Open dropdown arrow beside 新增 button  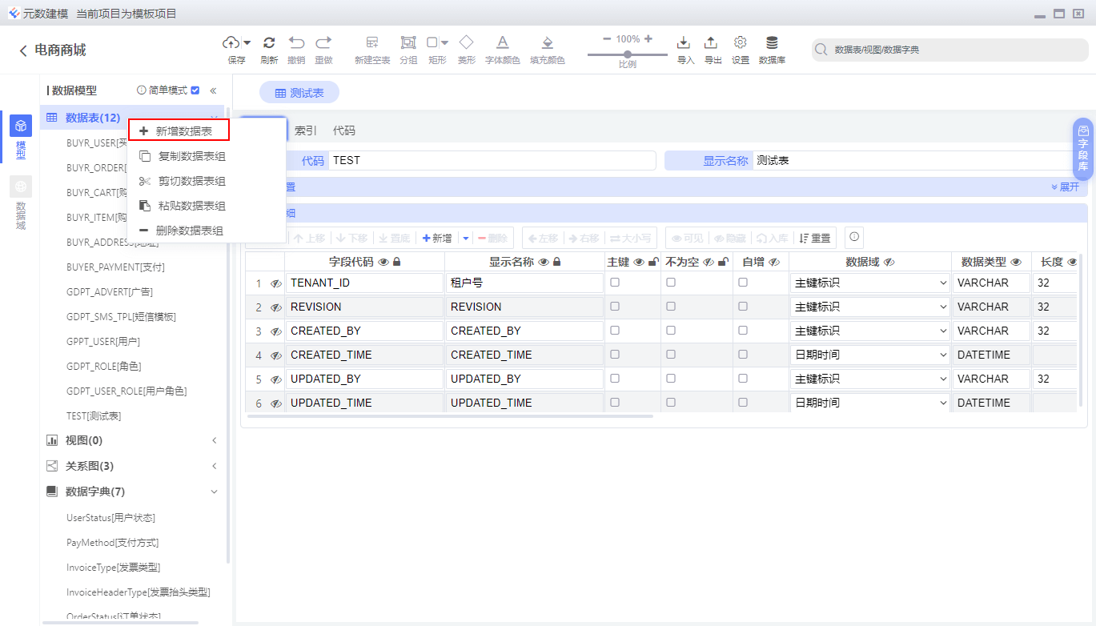465,238
